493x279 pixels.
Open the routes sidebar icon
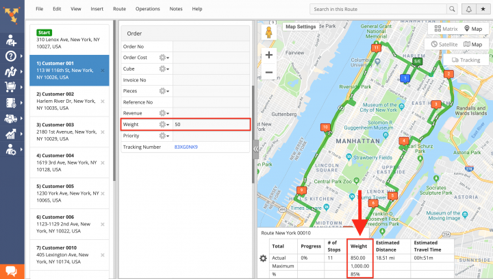pos(11,71)
